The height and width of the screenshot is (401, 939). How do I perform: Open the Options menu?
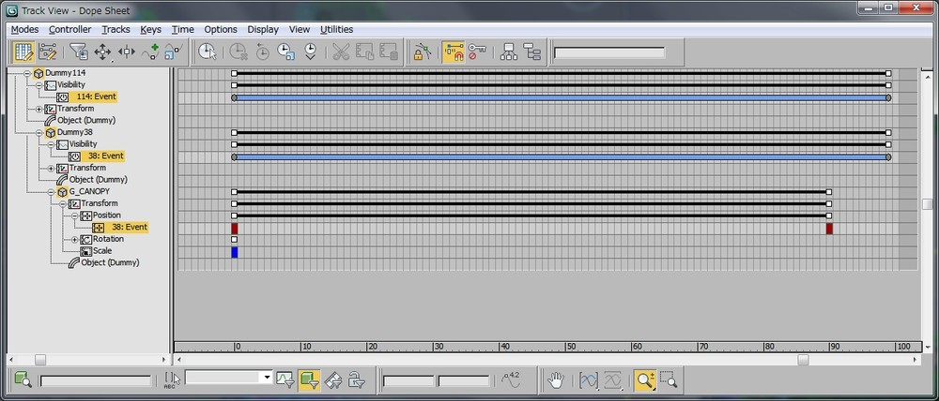221,29
